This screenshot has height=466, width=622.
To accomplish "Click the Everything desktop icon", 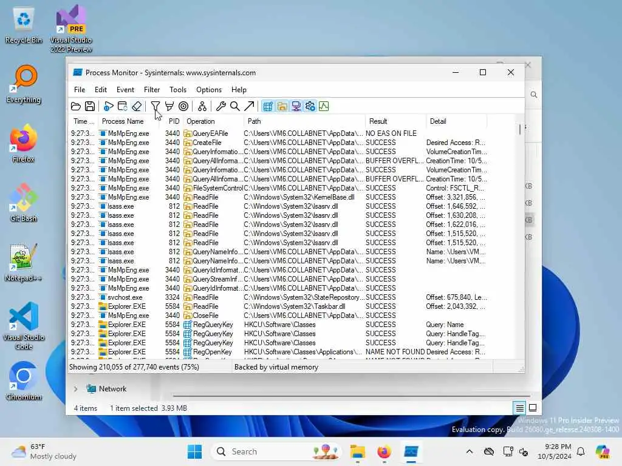I will (x=24, y=84).
